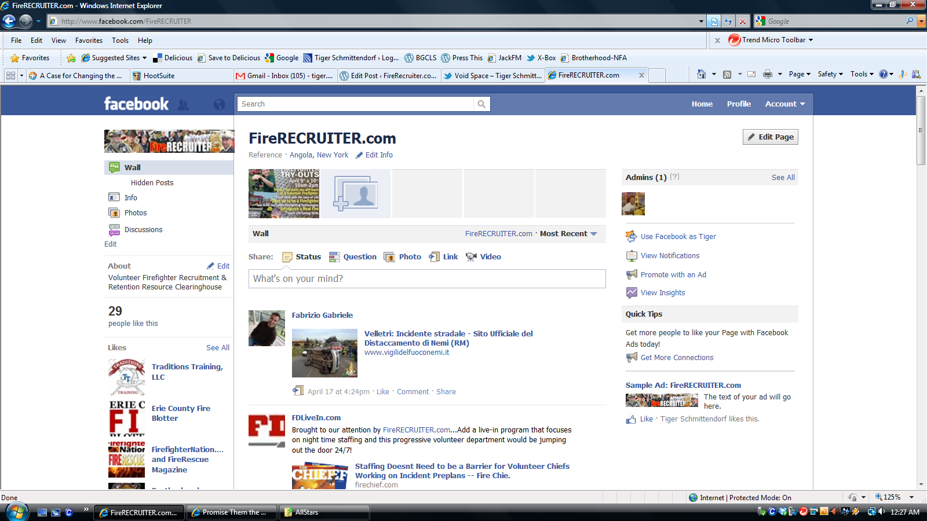Switch to the Void Space tab

pyautogui.click(x=492, y=76)
